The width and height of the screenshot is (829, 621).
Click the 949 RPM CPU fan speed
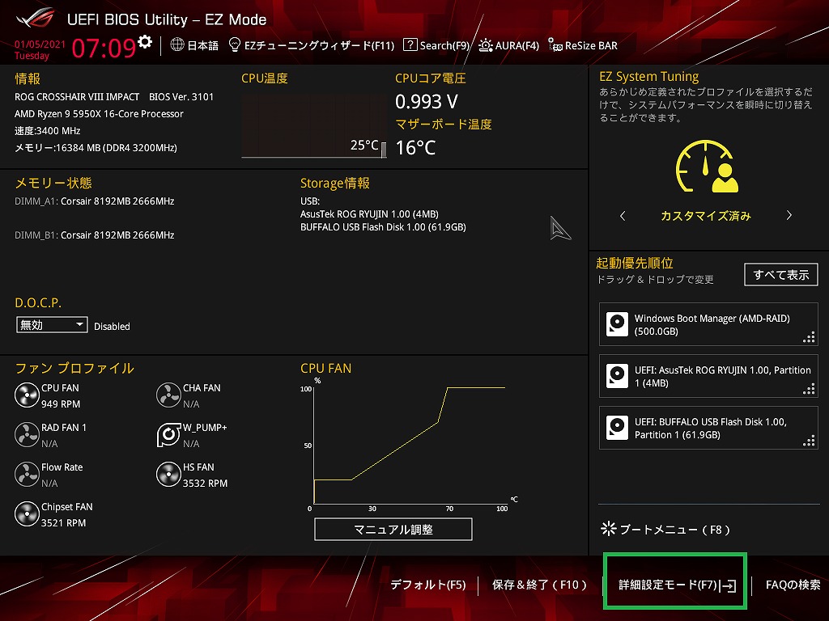click(x=61, y=404)
